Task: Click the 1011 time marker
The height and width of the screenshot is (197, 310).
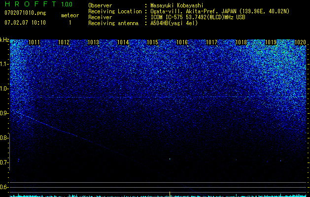Action: 34,42
